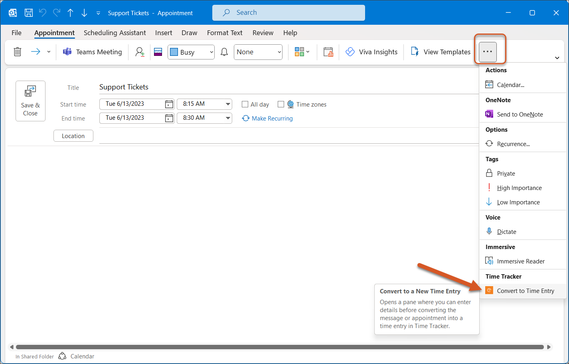Toggle the All day checkbox
This screenshot has height=364, width=569.
pyautogui.click(x=245, y=104)
